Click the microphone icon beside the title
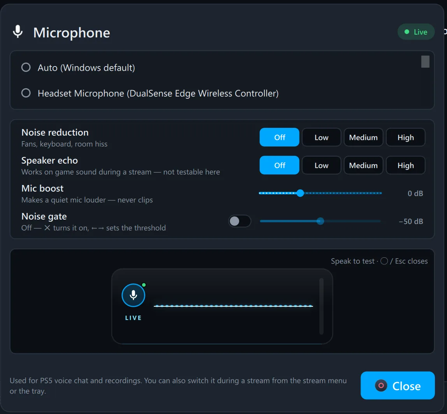Viewport: 447px width, 414px height. [x=18, y=31]
